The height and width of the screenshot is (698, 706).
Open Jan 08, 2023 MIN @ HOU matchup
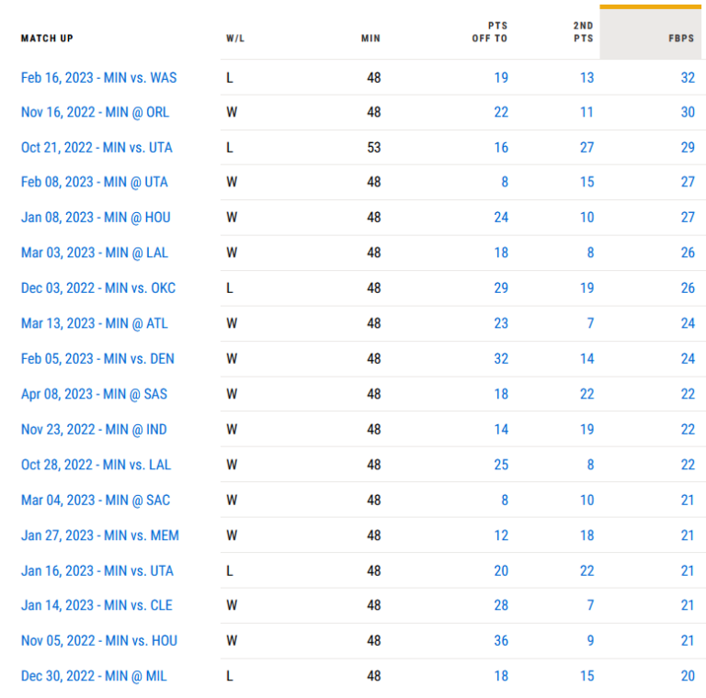coord(96,218)
